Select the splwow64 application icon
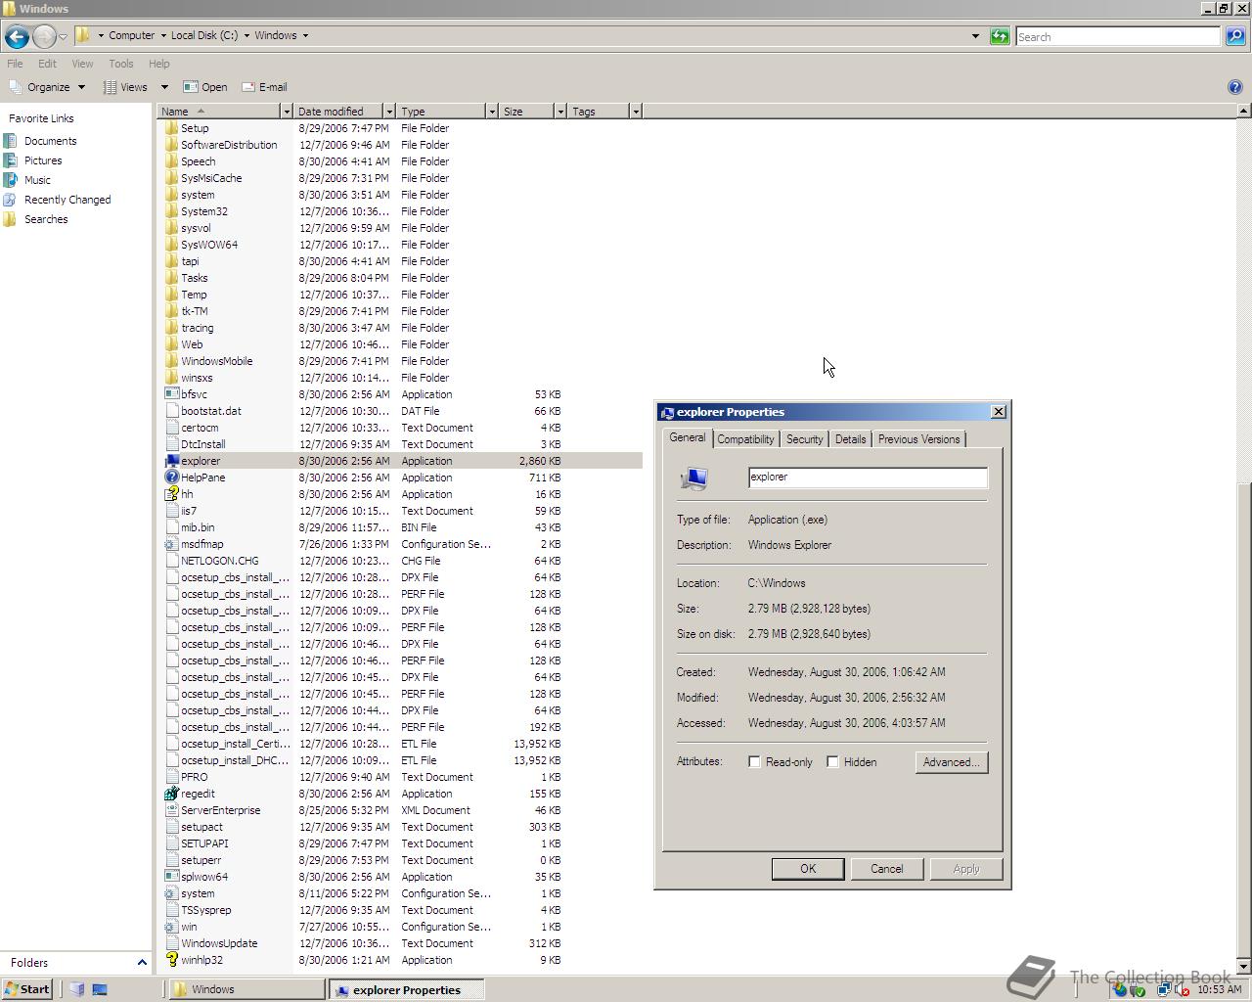 (172, 877)
